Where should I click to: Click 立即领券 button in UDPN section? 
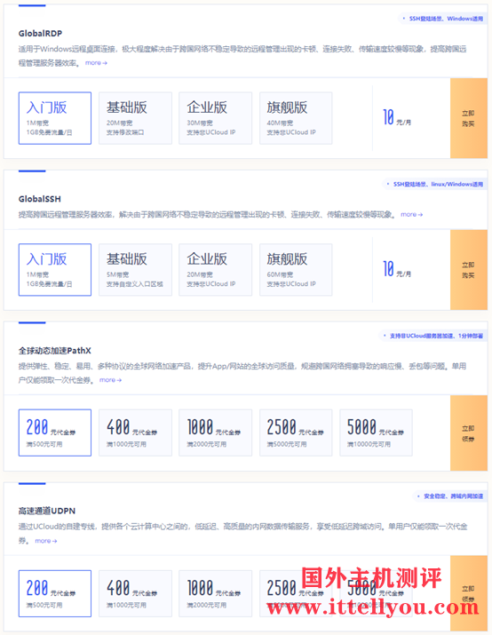coord(469,593)
